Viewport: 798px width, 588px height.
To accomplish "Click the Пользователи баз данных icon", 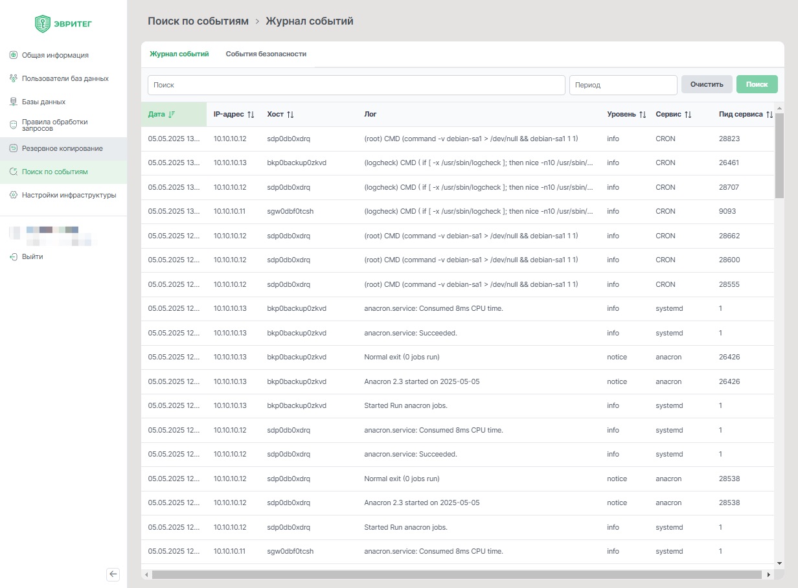I will click(13, 78).
